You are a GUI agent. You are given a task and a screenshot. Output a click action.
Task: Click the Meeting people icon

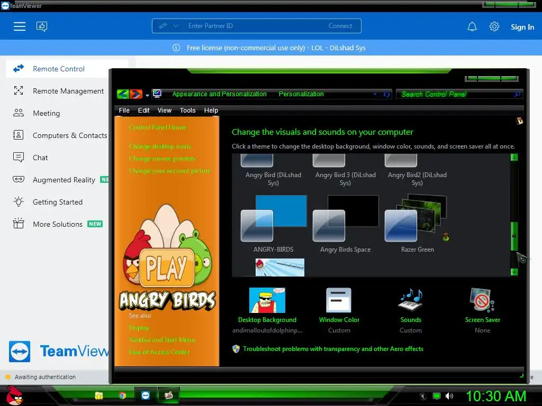click(x=19, y=113)
